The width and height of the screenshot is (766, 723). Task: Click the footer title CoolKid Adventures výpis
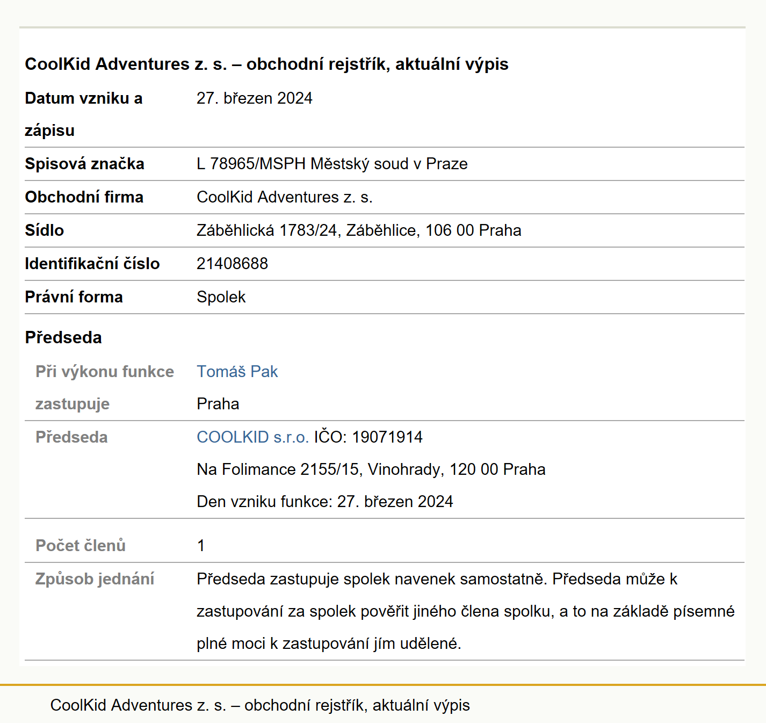point(260,705)
